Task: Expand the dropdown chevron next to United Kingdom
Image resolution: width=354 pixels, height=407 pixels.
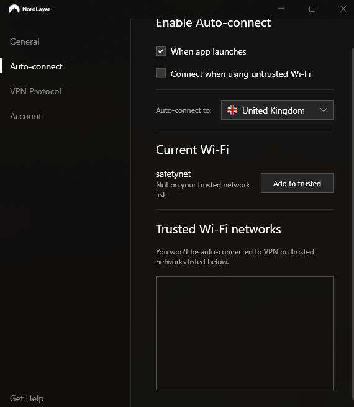Action: pyautogui.click(x=324, y=110)
